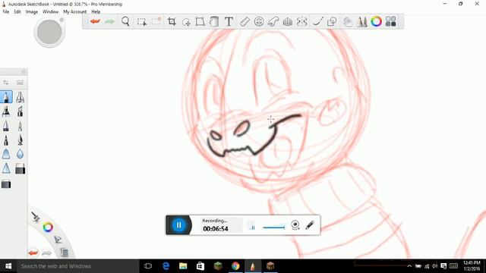Open the Layer Editor from the top toolbar

pos(348,22)
